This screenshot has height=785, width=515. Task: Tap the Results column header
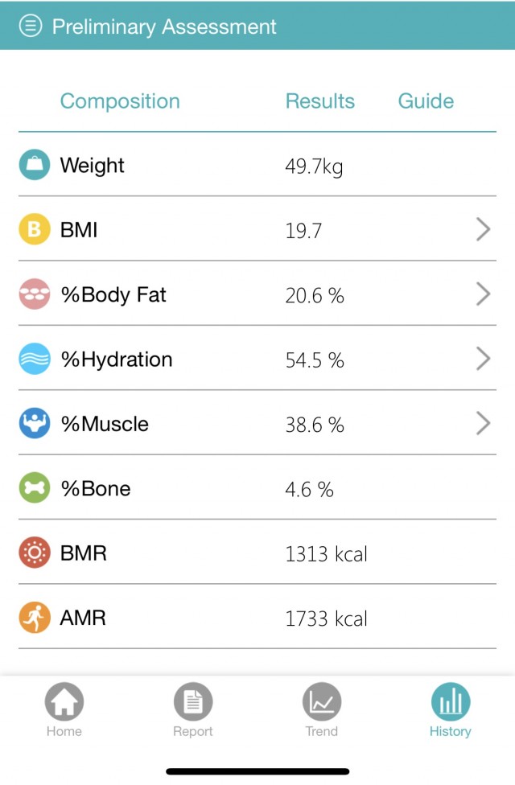(x=320, y=101)
